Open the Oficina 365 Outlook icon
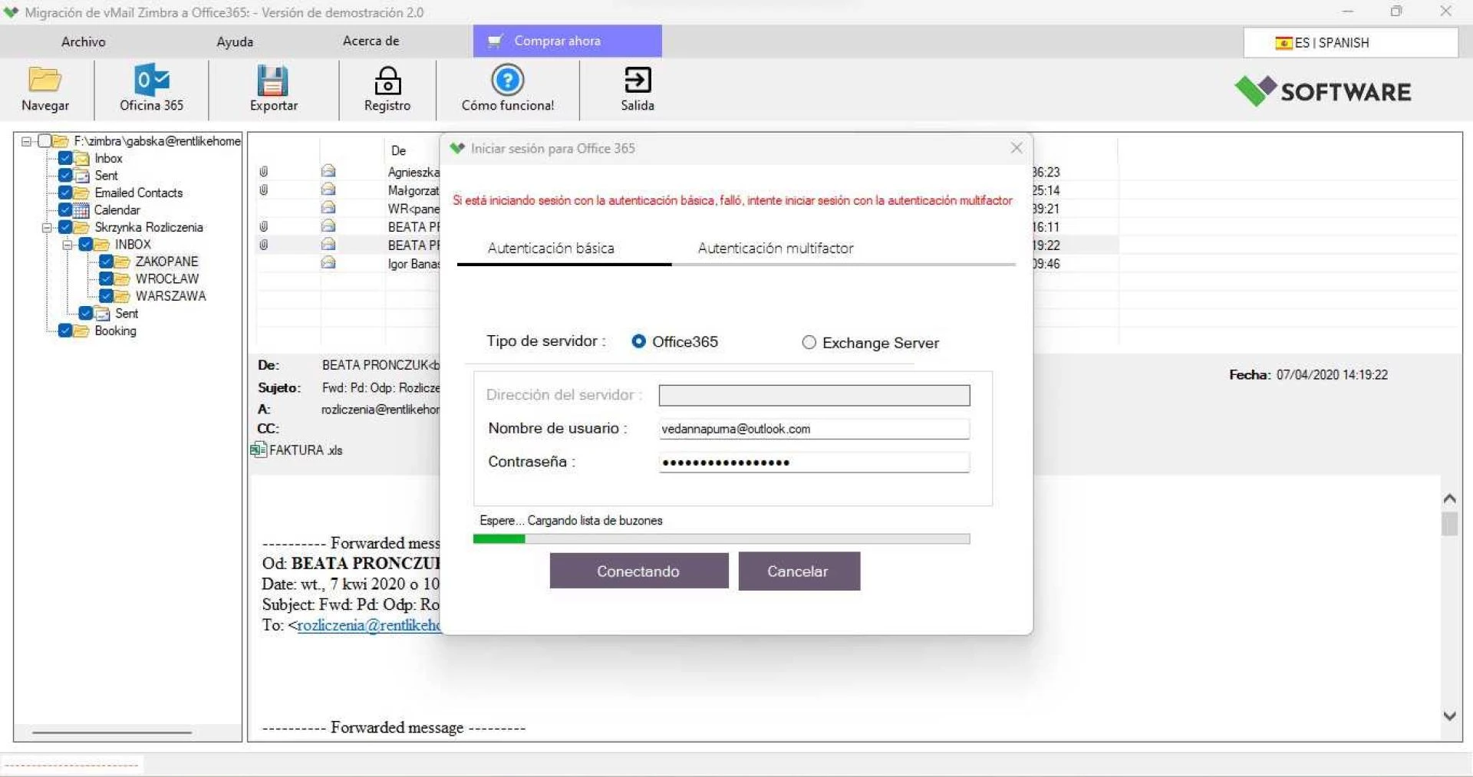Viewport: 1473px width, 777px height. (151, 80)
